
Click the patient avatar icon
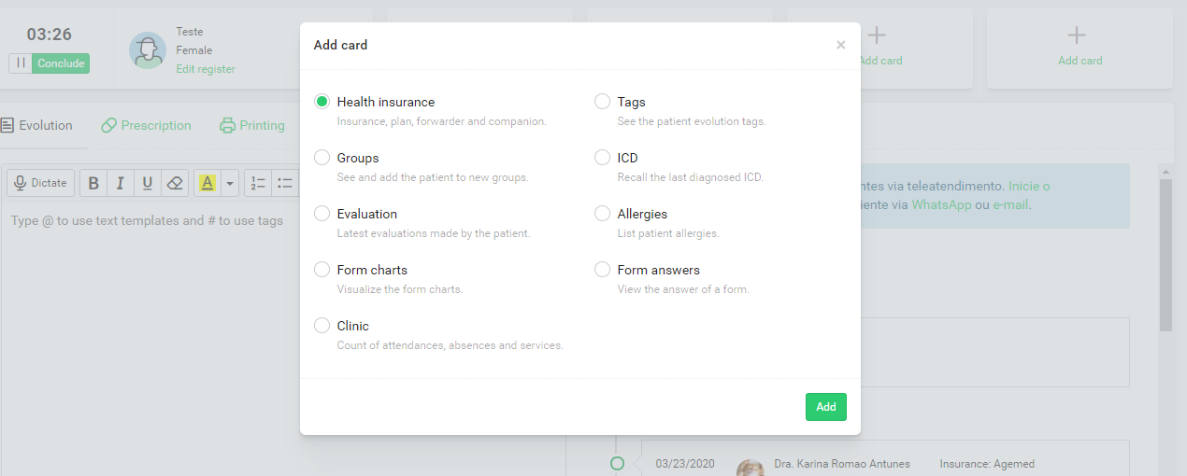(148, 50)
